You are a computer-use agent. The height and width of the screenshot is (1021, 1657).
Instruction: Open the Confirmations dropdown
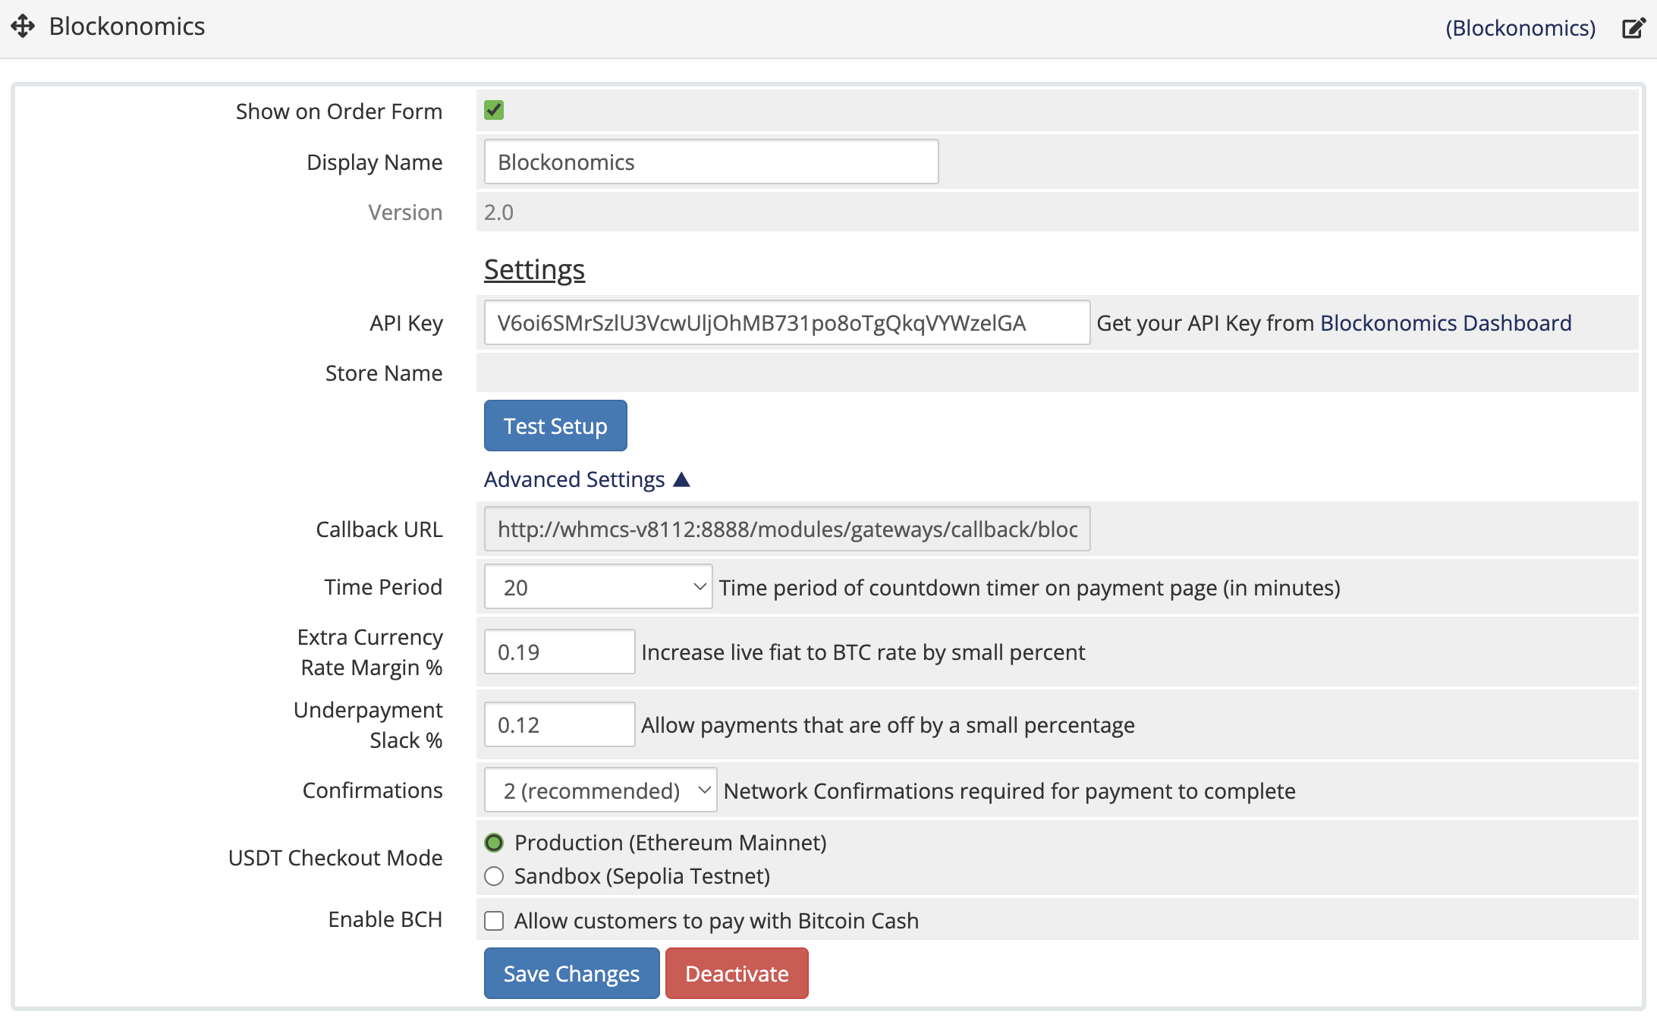[600, 790]
